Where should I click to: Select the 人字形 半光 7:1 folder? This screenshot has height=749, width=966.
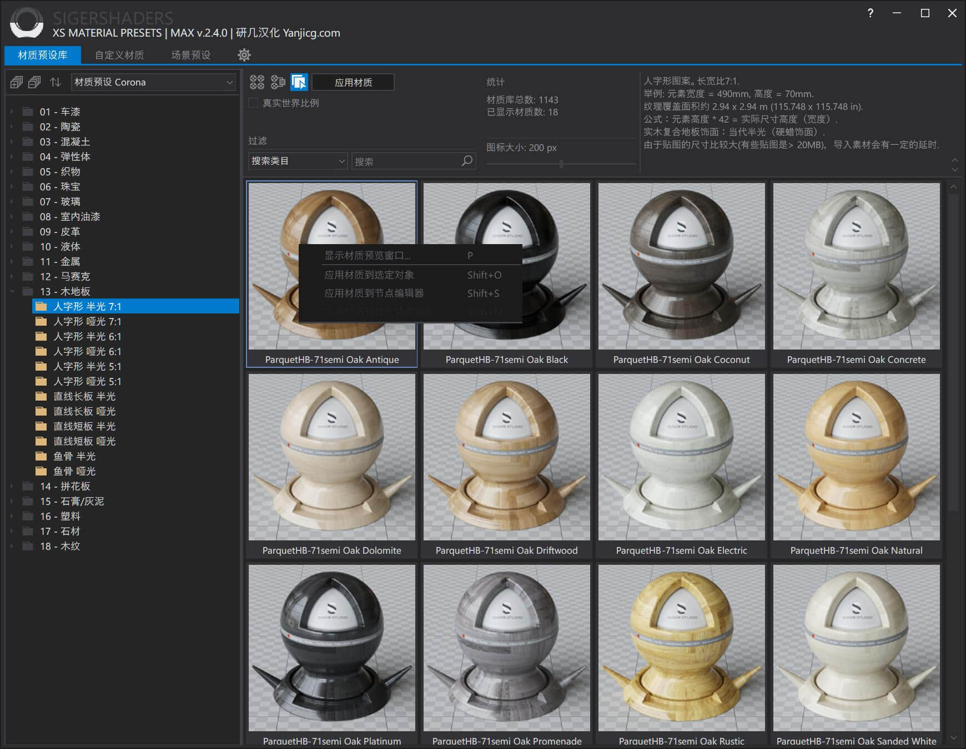pyautogui.click(x=136, y=306)
